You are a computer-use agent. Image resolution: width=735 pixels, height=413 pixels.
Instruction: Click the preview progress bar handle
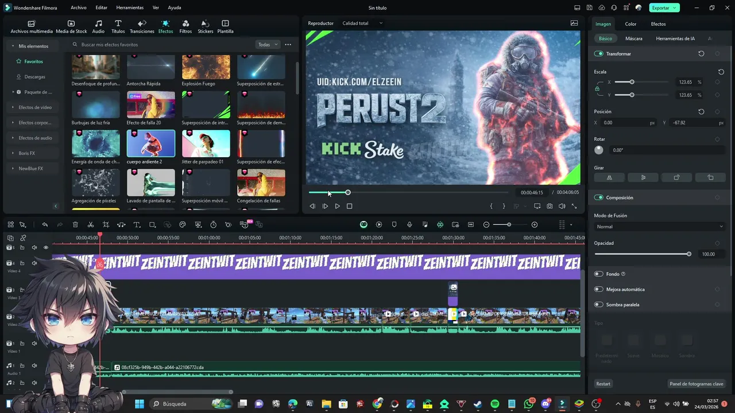(x=347, y=193)
